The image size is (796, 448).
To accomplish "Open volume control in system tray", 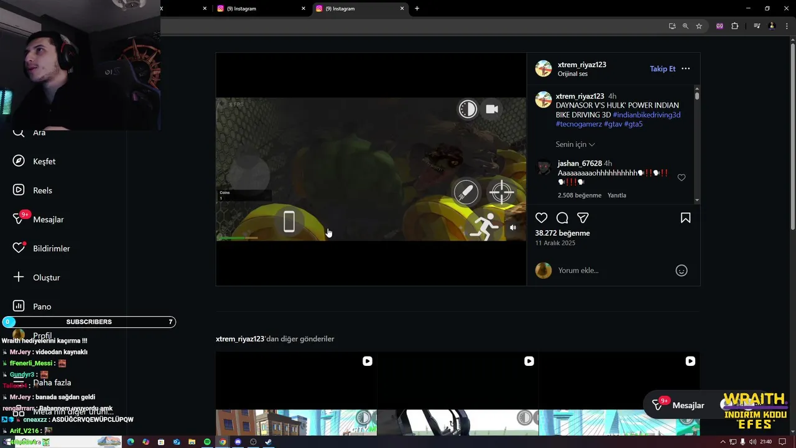I will coord(752,442).
